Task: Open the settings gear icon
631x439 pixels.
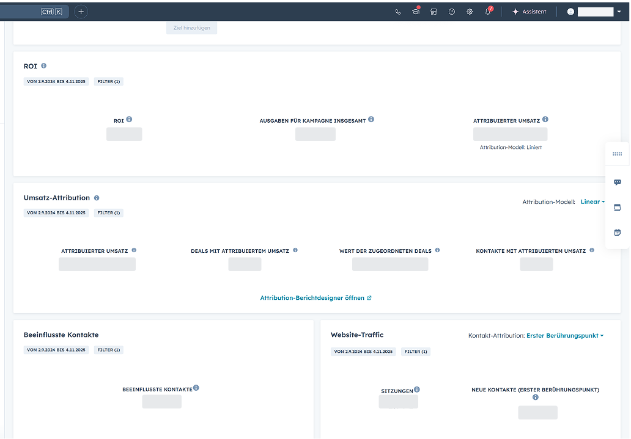Action: (470, 12)
